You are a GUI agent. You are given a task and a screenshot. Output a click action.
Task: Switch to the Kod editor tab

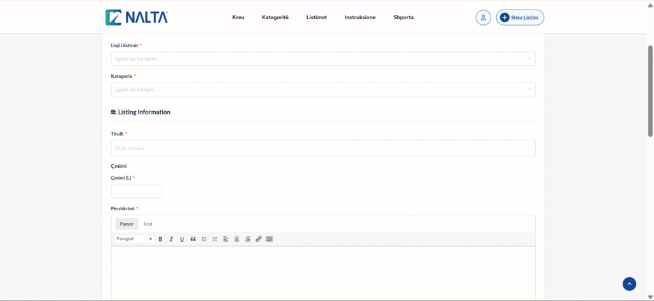coord(148,224)
